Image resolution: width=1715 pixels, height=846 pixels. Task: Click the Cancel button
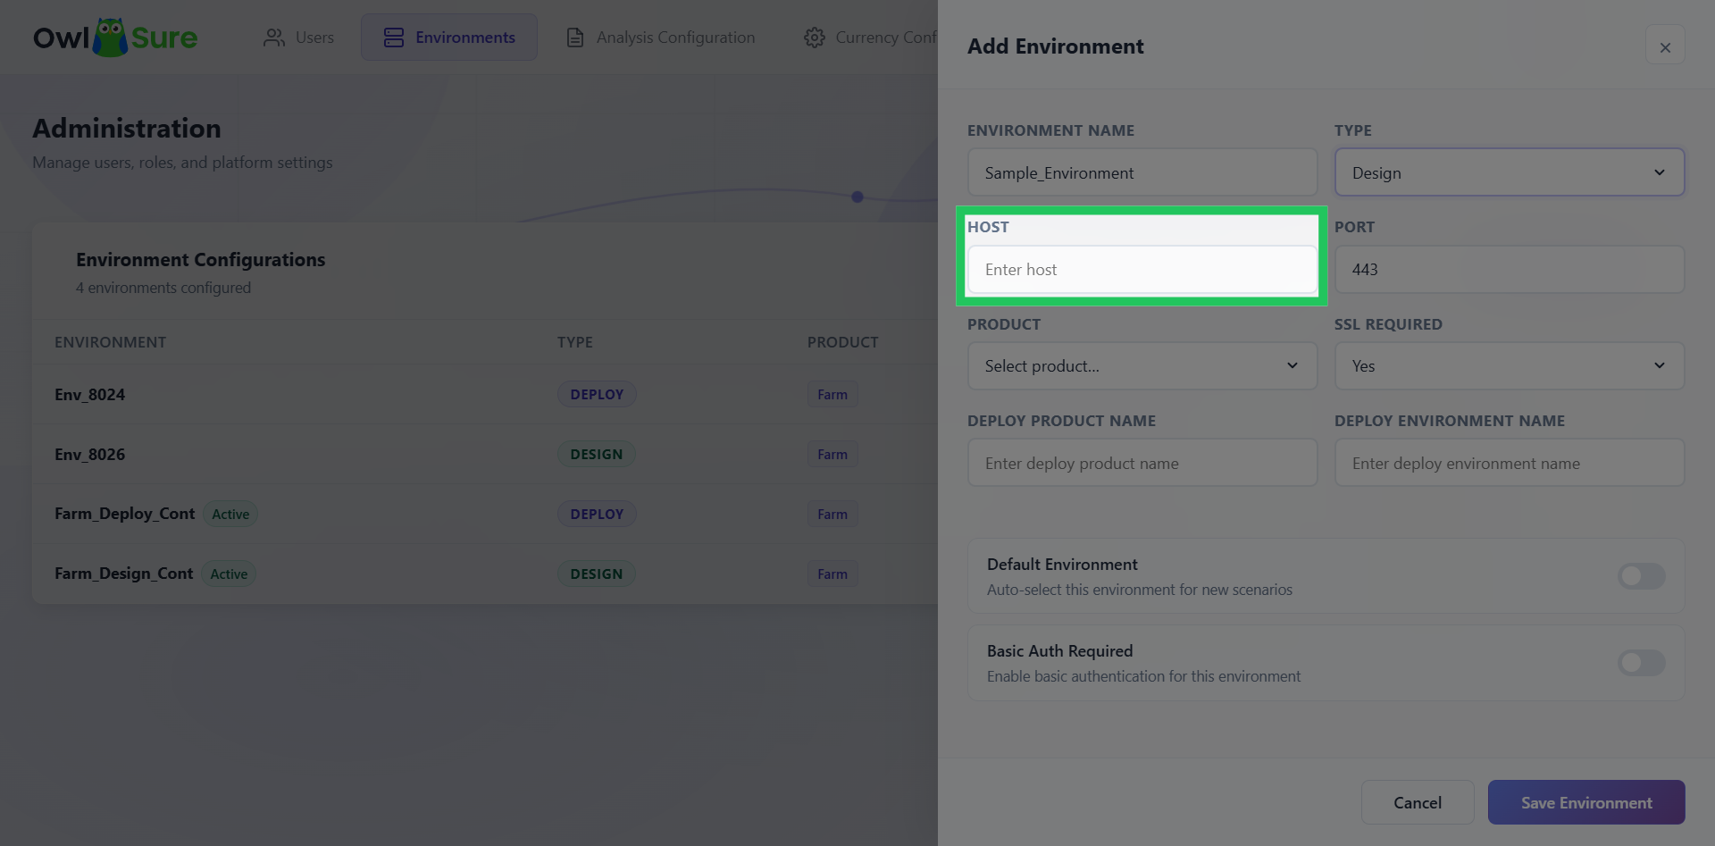click(x=1418, y=802)
